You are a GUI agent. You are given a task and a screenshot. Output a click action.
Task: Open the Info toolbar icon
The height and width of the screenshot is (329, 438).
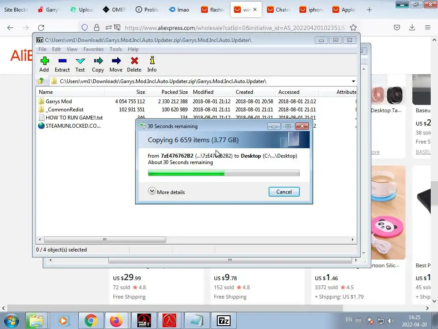152,64
